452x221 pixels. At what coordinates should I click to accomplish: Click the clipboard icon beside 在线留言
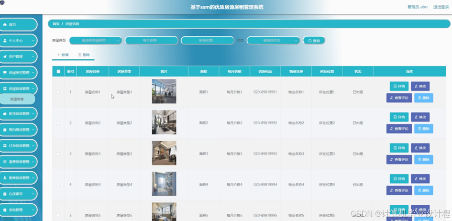pos(5,194)
